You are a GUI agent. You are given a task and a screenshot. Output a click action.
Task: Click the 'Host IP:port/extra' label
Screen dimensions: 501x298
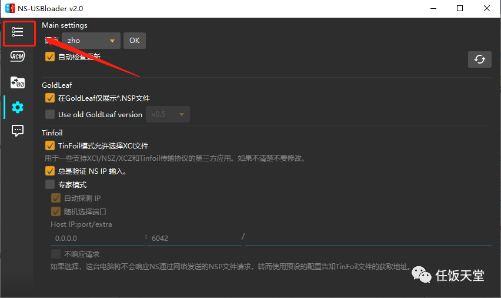81,224
